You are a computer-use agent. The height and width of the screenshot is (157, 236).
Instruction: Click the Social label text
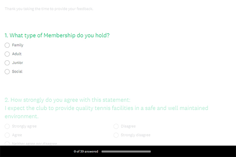pyautogui.click(x=17, y=71)
